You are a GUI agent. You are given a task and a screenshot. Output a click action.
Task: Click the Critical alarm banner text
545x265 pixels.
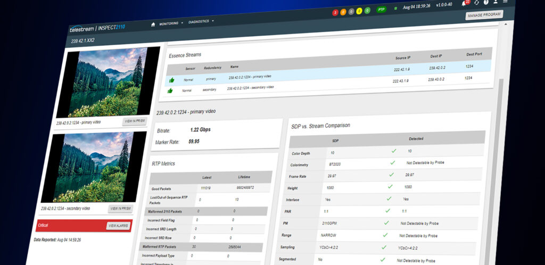(x=44, y=226)
